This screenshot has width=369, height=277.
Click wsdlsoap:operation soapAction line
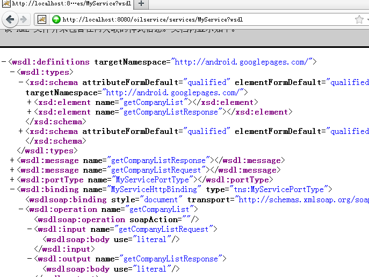point(117,219)
